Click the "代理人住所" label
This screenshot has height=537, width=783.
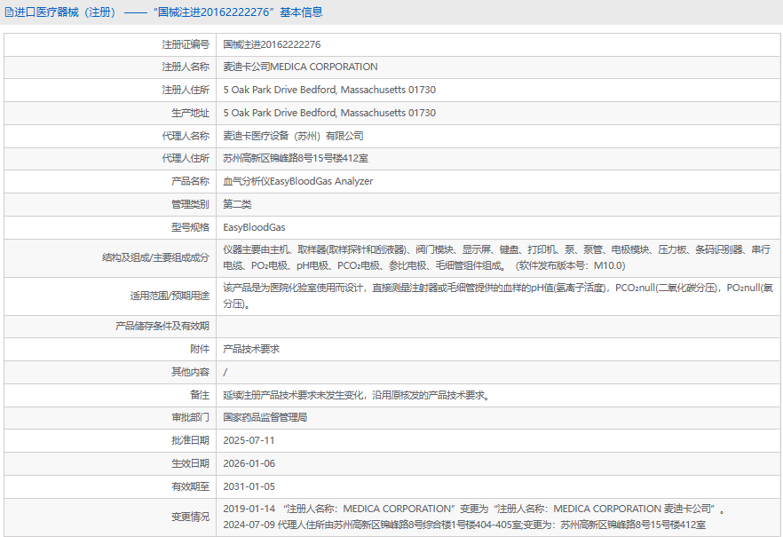point(186,158)
